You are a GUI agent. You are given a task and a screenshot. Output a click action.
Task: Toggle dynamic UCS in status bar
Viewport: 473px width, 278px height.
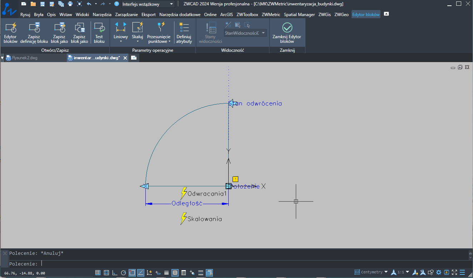click(149, 273)
